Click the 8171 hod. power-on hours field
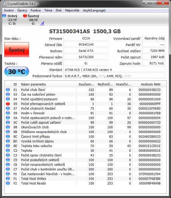This screenshot has width=171, height=198. click(154, 63)
